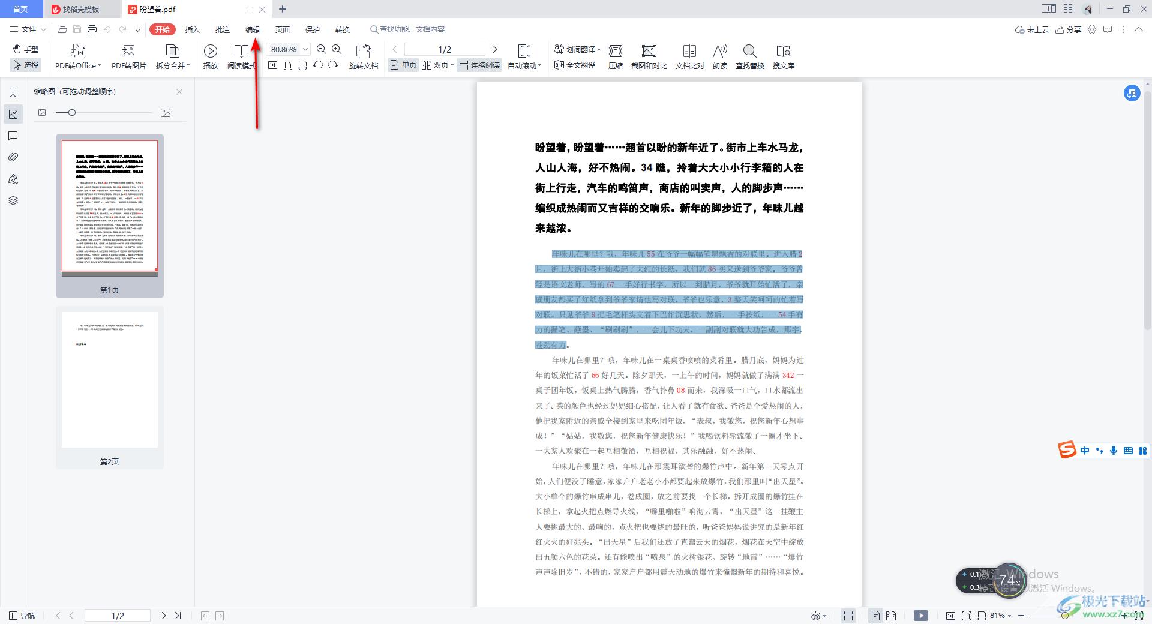
Task: Toggle the Navigation (导航) pane in the status bar
Action: click(x=22, y=616)
